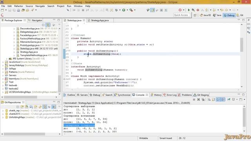
Task: Expand the chatik_rep repository
Action: 3,110
